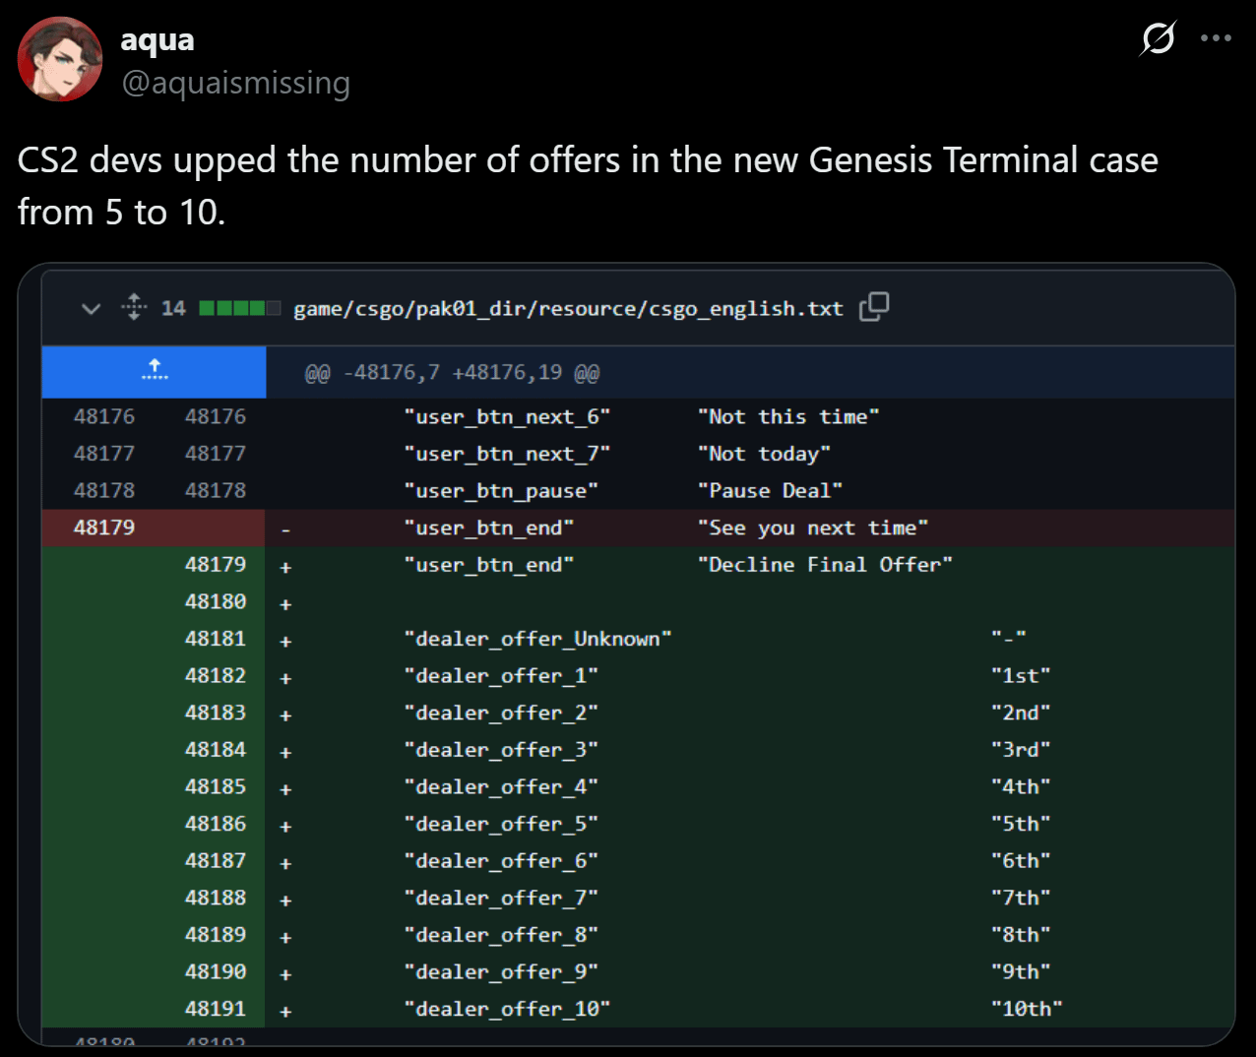Click the expand-all-lines arrows icon
Image resolution: width=1256 pixels, height=1057 pixels.
135,307
